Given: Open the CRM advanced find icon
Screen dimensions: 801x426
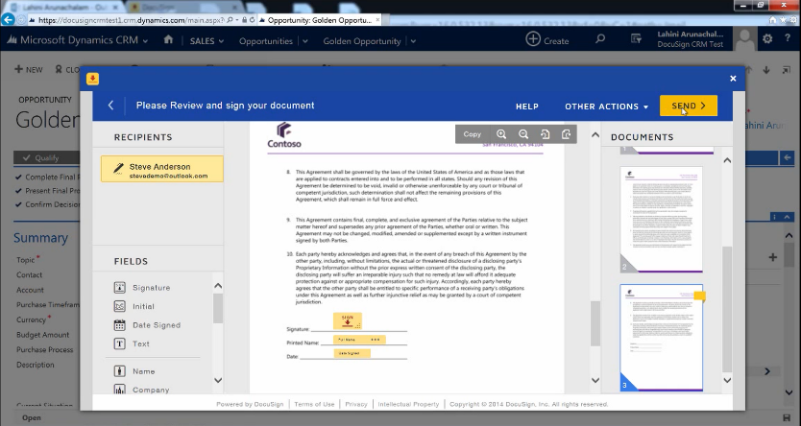Looking at the screenshot, I should pos(636,38).
